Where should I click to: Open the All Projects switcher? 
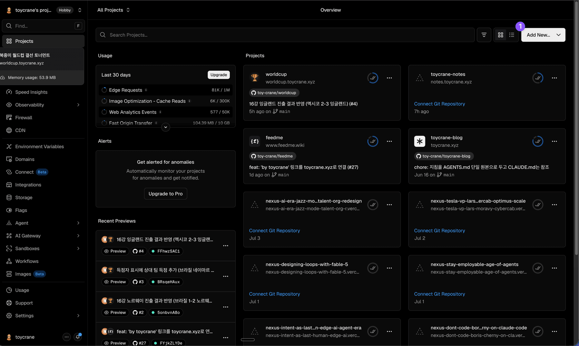(x=114, y=10)
